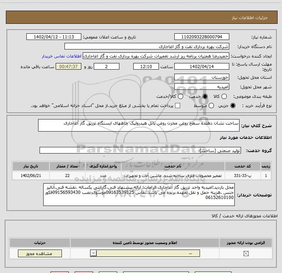Select the جزیی purchase type radio
This screenshot has width=282, height=273.
pos(233,106)
